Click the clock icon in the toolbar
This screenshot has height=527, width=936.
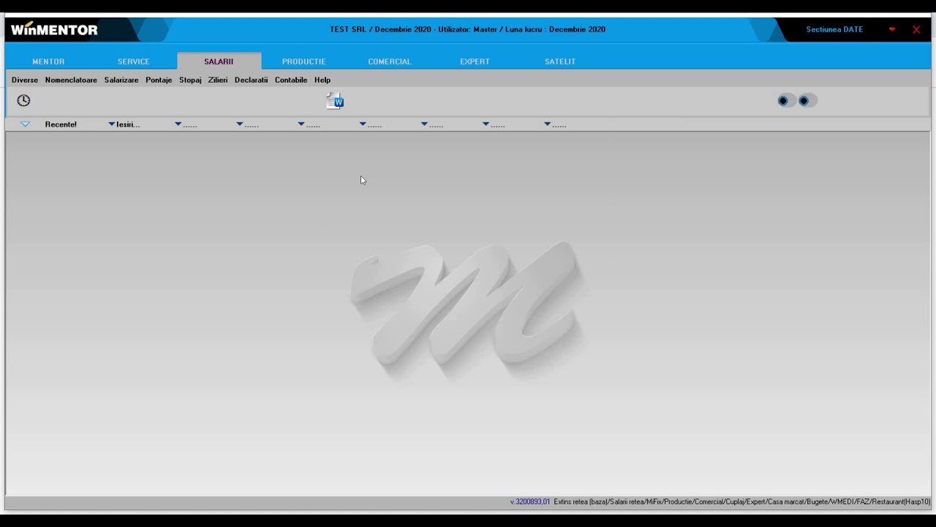coord(23,100)
